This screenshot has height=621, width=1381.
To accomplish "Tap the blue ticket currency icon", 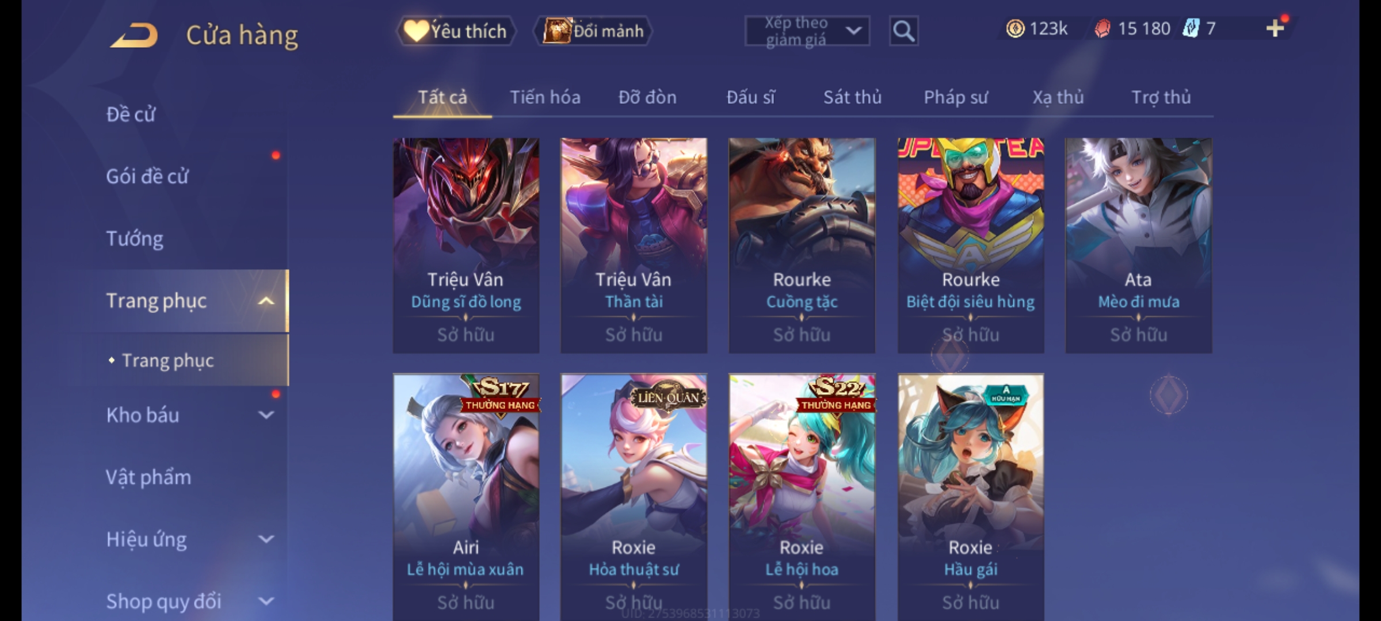I will pos(1191,28).
